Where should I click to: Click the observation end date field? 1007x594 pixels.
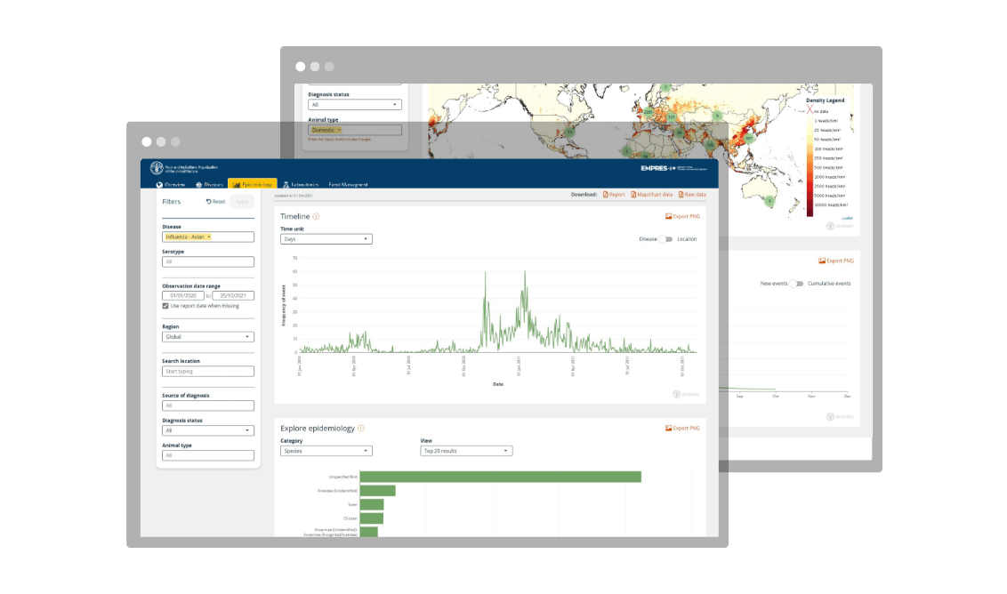point(233,296)
